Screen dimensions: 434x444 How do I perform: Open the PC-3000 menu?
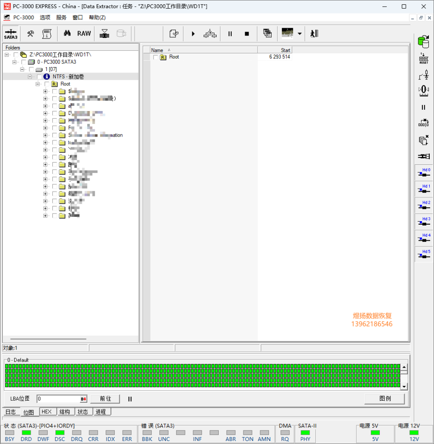tap(23, 17)
